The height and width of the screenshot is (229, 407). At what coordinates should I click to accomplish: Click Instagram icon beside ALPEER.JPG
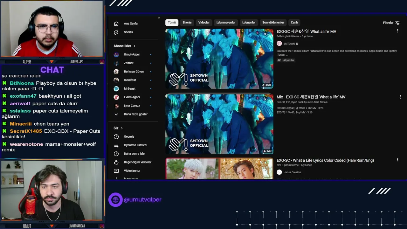point(102,62)
